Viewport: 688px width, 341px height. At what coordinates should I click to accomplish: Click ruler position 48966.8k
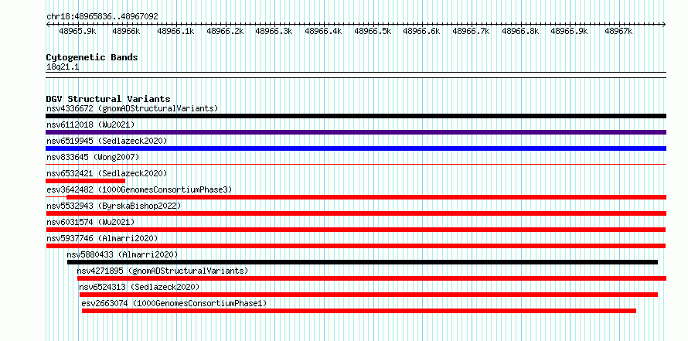[521, 31]
